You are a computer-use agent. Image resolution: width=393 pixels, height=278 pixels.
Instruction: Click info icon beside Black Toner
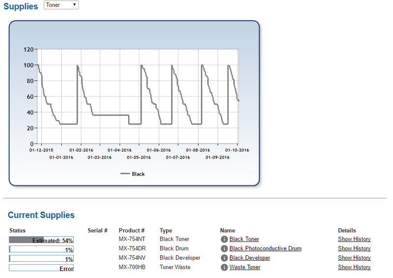pyautogui.click(x=224, y=239)
